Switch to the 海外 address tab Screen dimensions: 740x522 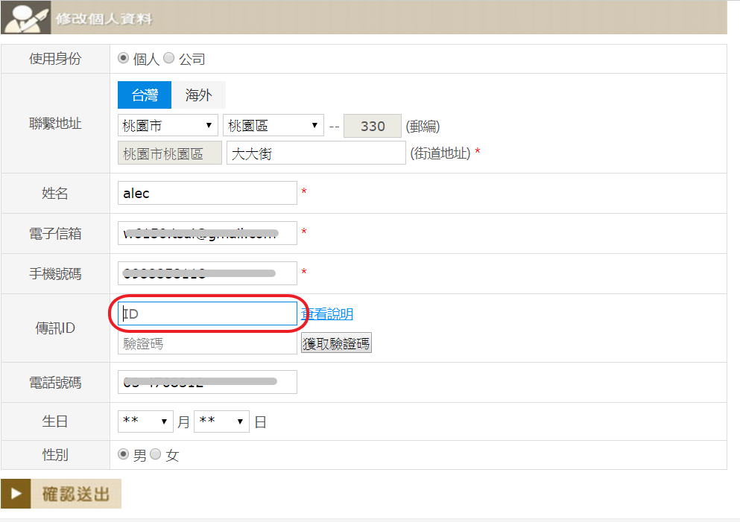click(x=198, y=95)
